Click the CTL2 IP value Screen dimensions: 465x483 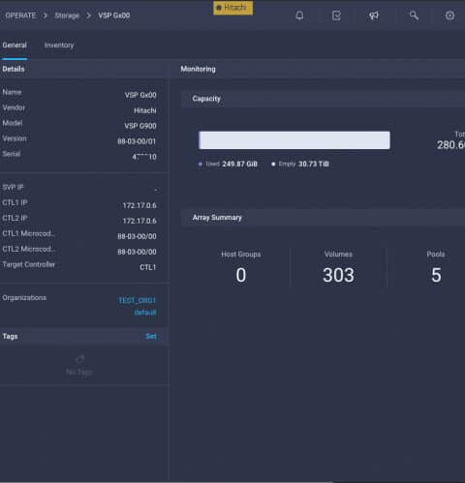pos(139,221)
